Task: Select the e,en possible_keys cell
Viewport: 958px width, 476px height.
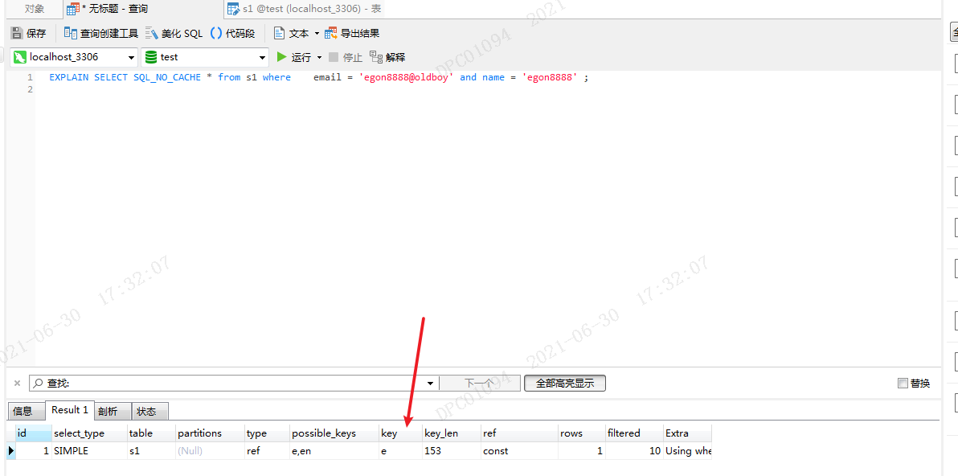Action: [x=334, y=451]
